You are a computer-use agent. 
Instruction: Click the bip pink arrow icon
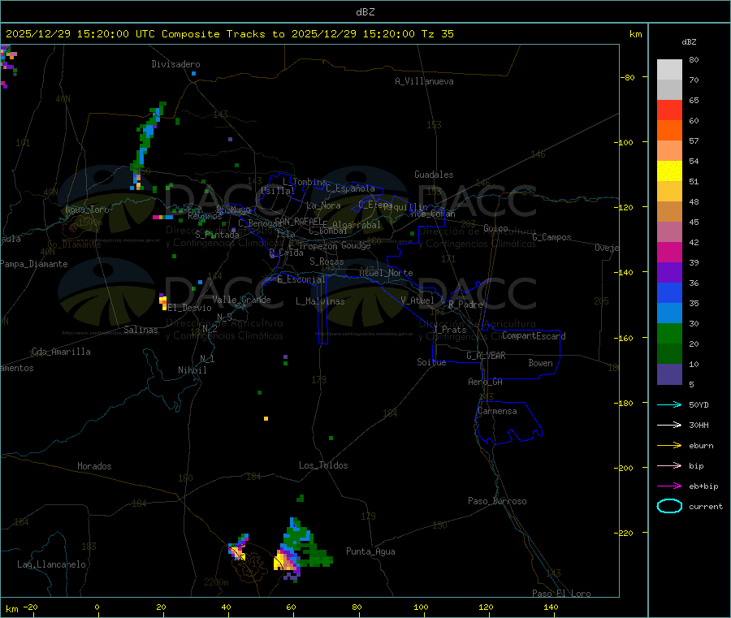[669, 465]
